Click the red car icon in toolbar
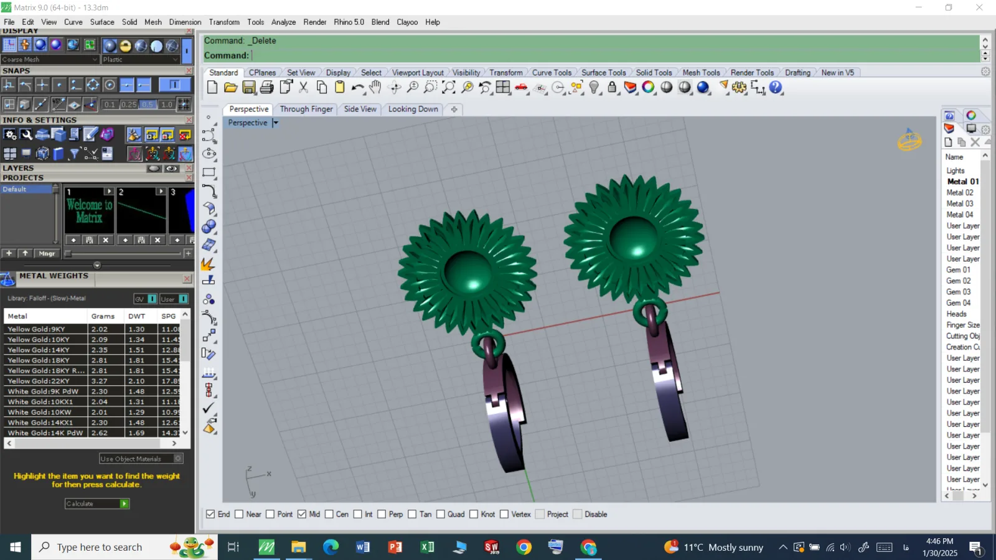The image size is (996, 560). tap(522, 88)
